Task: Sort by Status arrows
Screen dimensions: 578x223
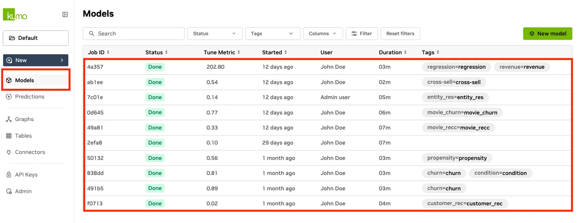Action: pyautogui.click(x=167, y=52)
